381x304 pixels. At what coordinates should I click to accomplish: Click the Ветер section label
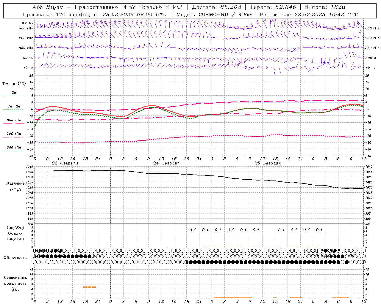point(27,23)
